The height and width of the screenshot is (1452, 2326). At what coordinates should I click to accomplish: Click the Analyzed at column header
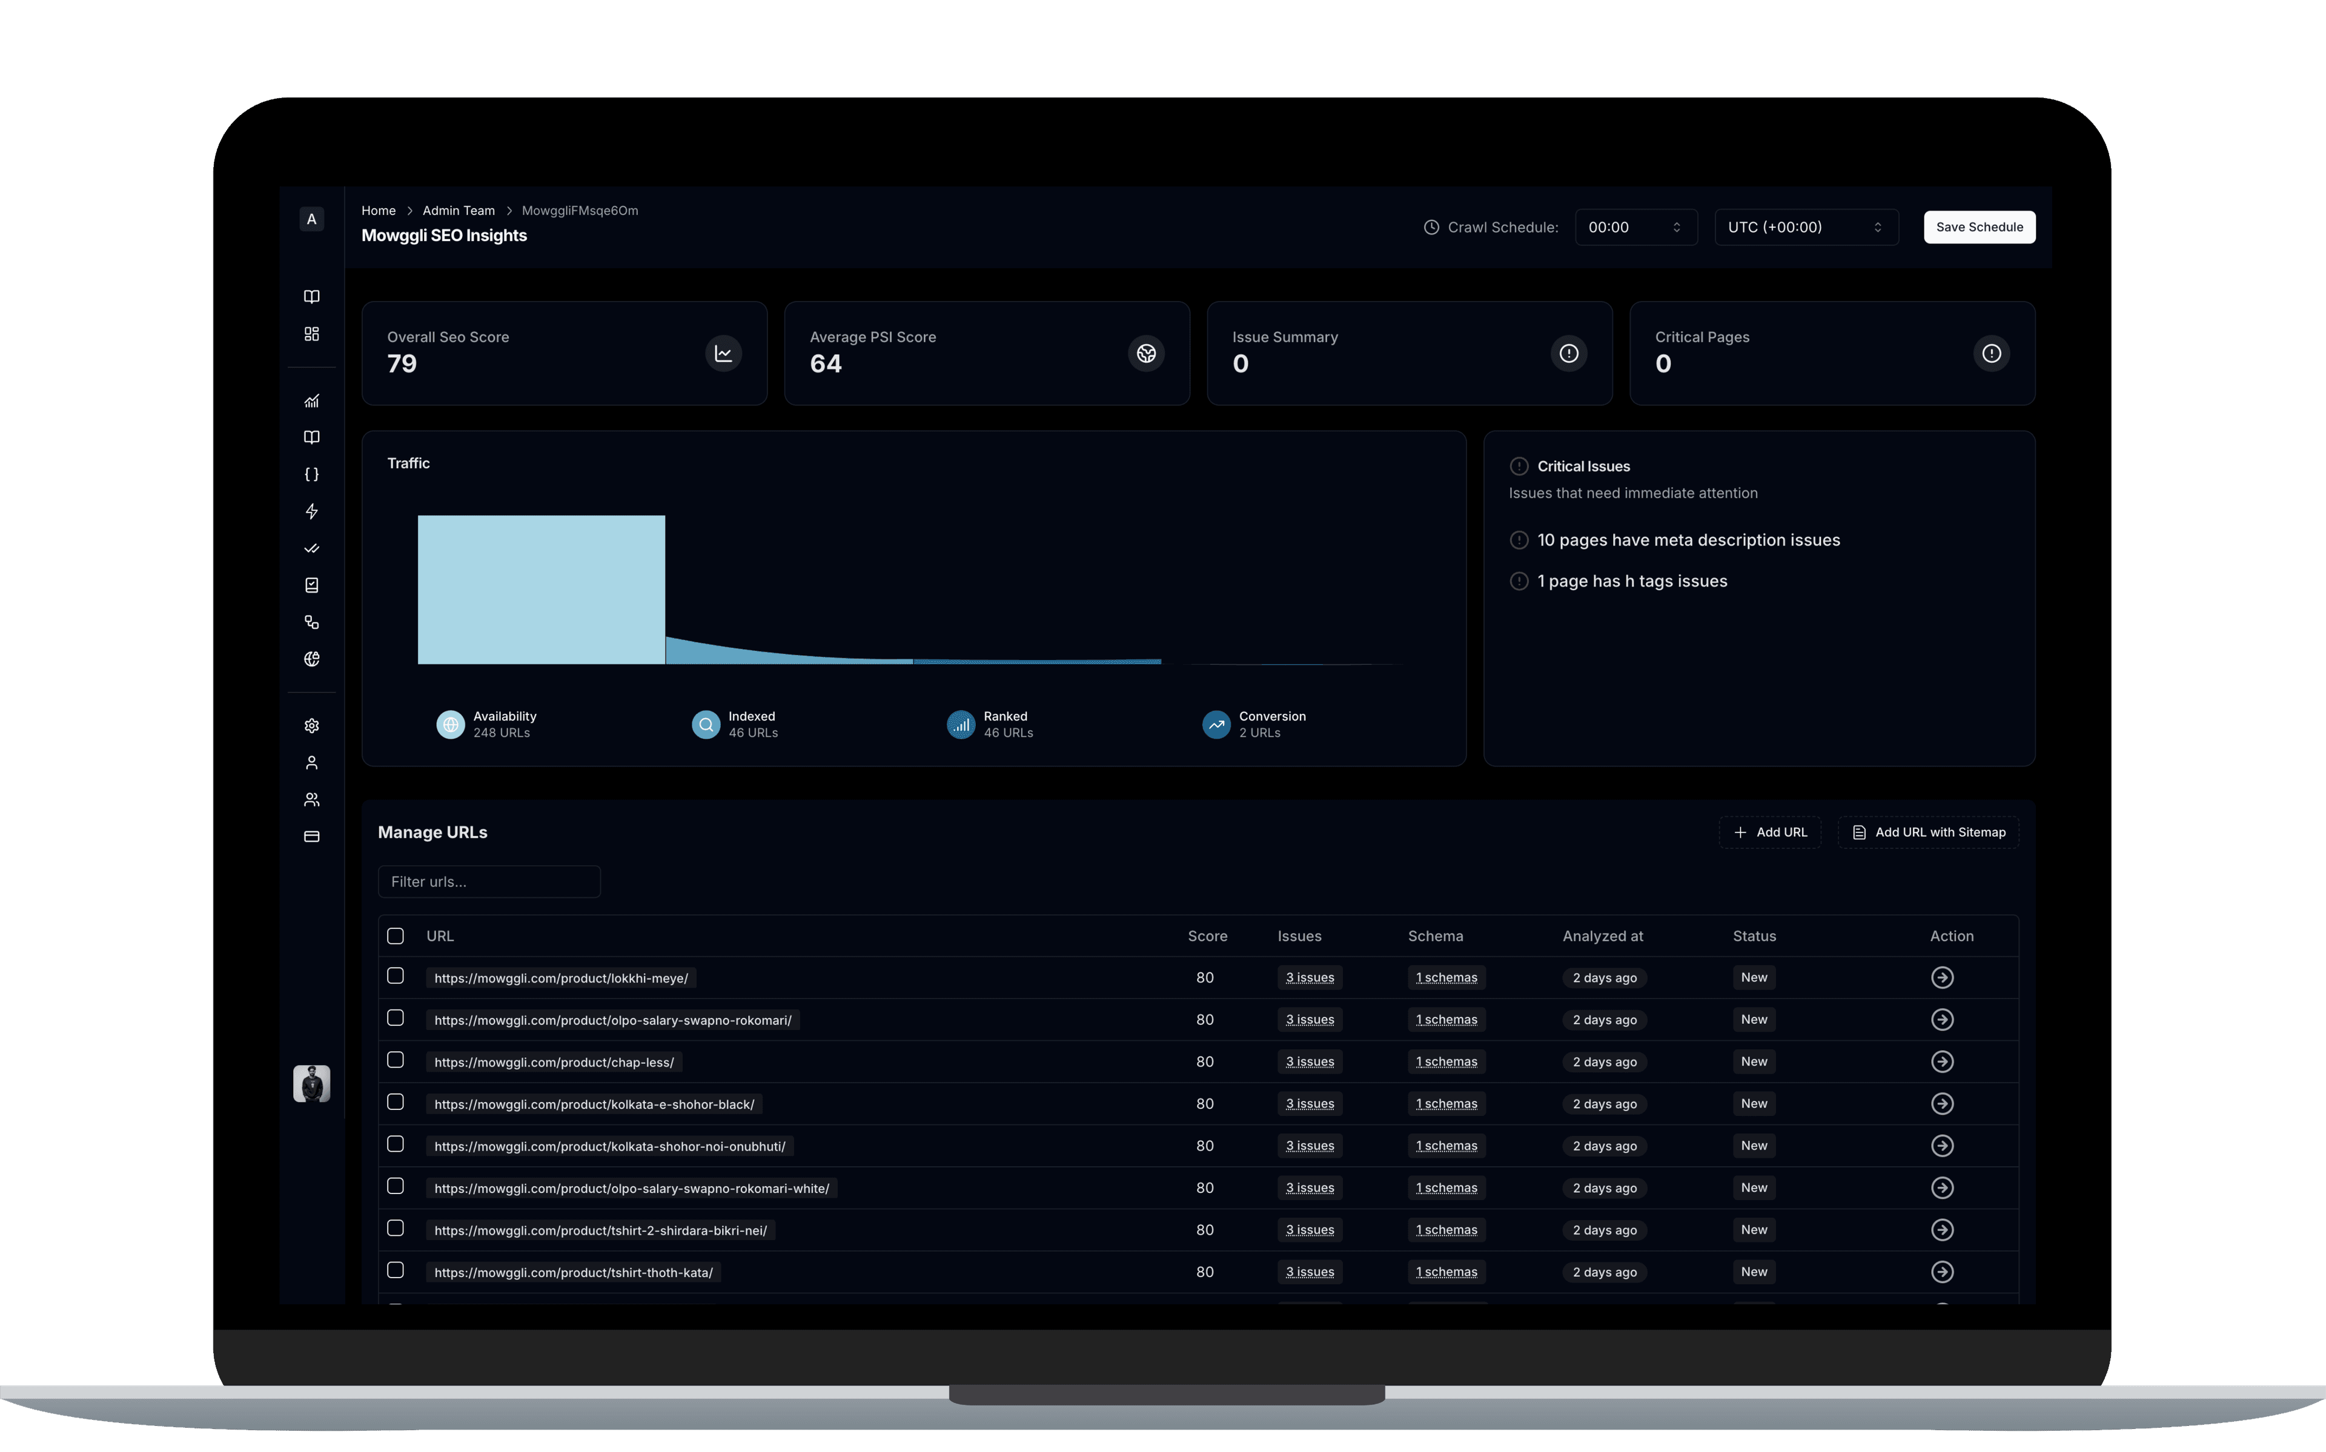tap(1602, 936)
